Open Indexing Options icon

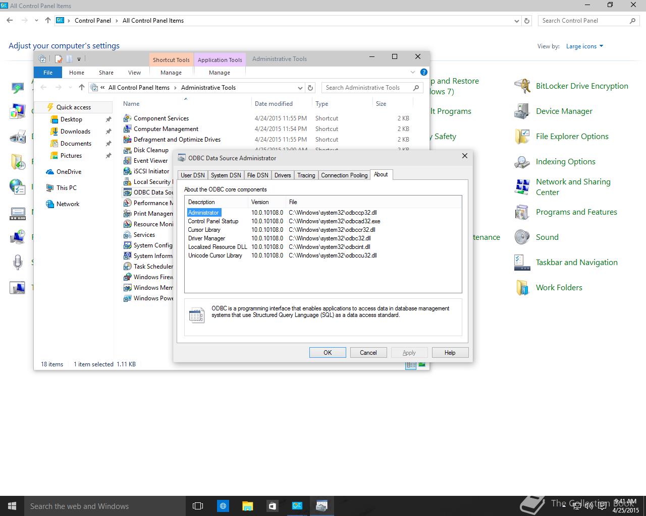pos(522,162)
